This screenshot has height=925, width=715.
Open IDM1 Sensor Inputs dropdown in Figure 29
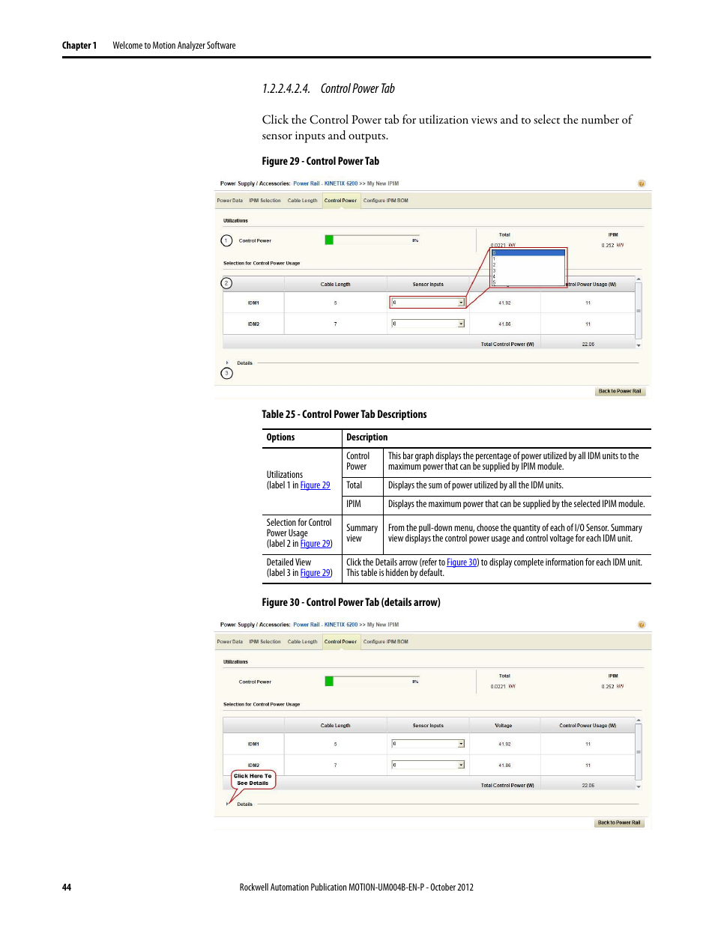428,303
